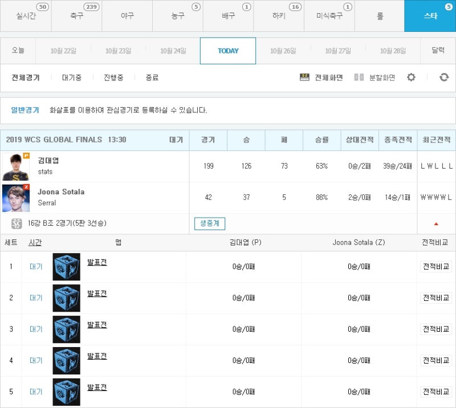Open Joona Sotala Serral player photo
The width and height of the screenshot is (456, 408).
click(16, 198)
